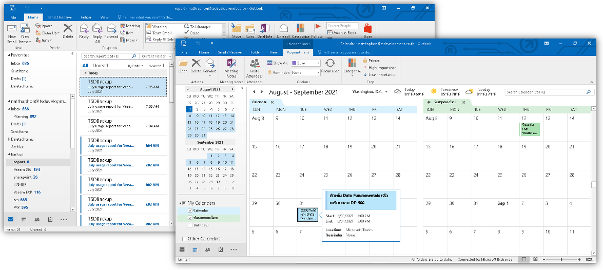Click the OneNote icon in the mail ribbon
The width and height of the screenshot is (603, 270).
264,31
